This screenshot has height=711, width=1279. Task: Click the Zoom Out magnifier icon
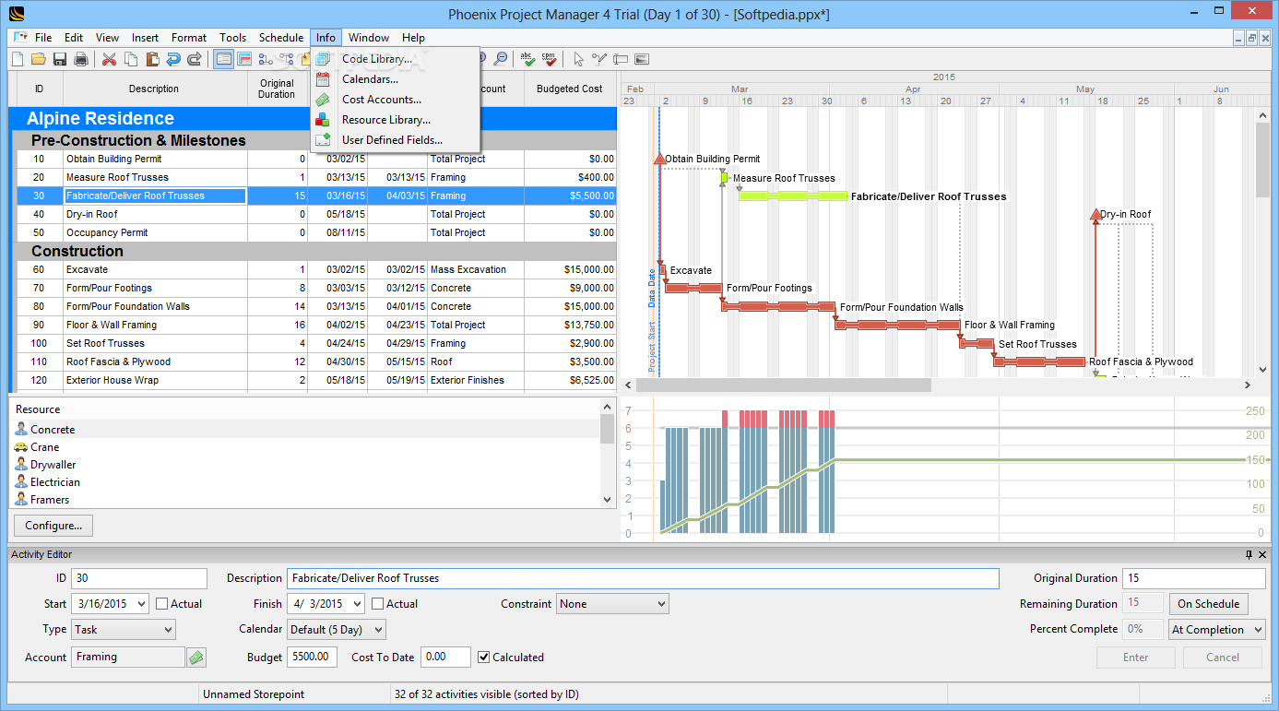tap(500, 59)
